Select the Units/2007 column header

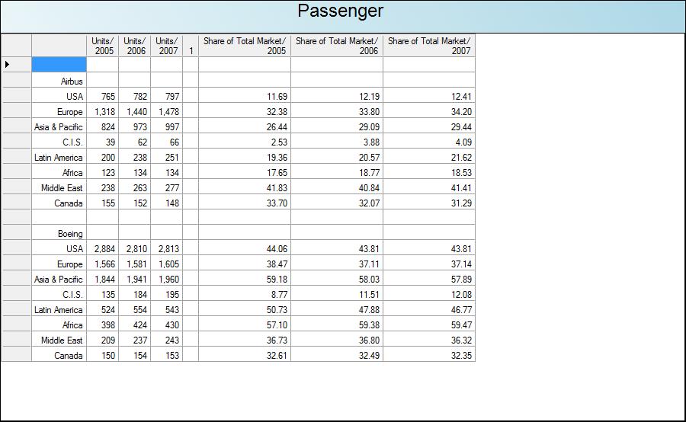click(166, 46)
